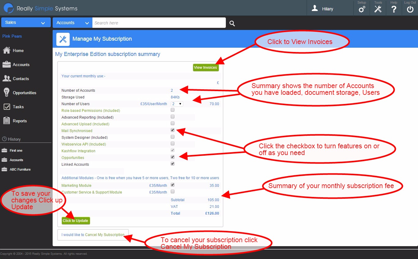The width and height of the screenshot is (418, 259).
Task: Click the search magnifier icon
Action: click(232, 23)
